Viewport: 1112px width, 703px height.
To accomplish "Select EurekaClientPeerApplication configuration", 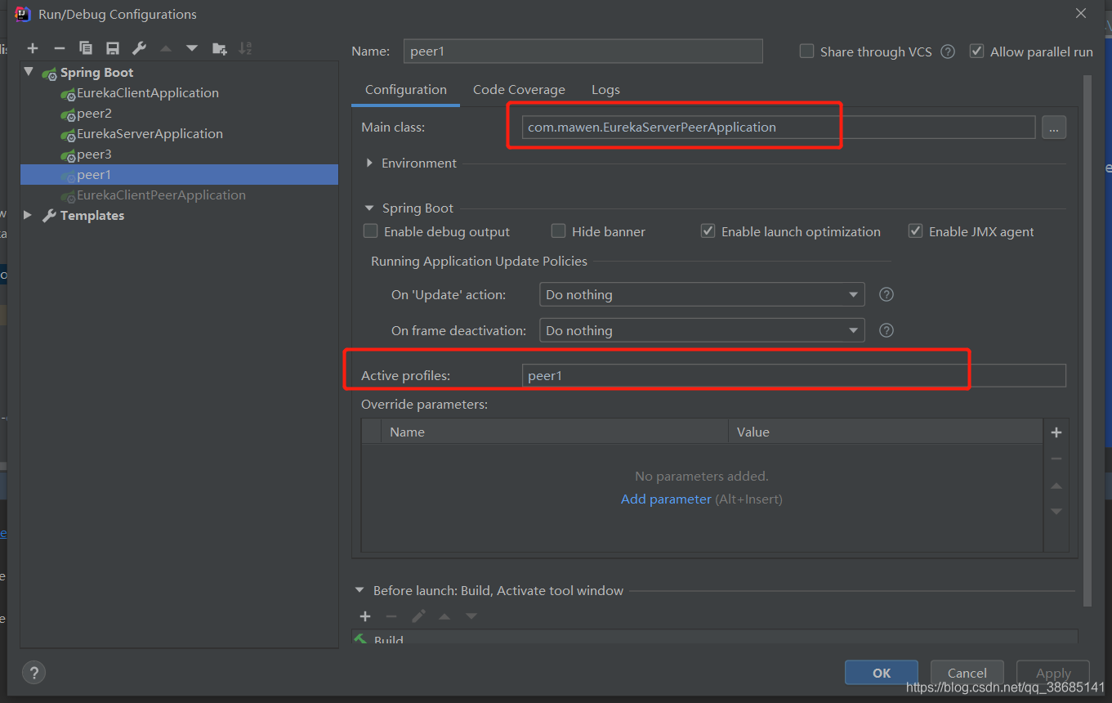I will (x=161, y=195).
